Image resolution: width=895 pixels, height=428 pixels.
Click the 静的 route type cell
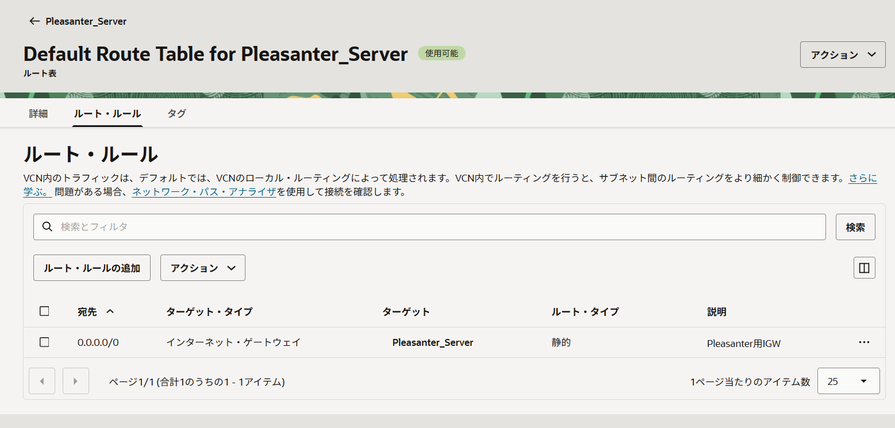click(561, 342)
